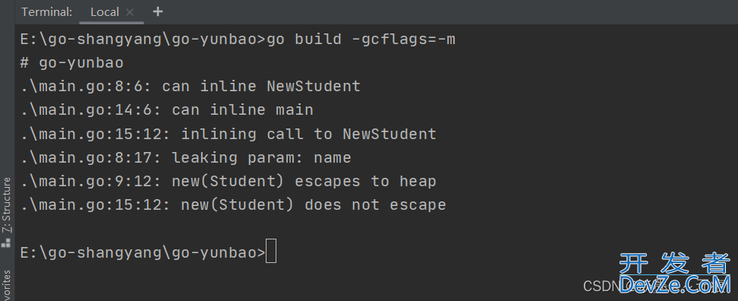Close the Local terminal tab
Image resolution: width=738 pixels, height=301 pixels.
[130, 12]
